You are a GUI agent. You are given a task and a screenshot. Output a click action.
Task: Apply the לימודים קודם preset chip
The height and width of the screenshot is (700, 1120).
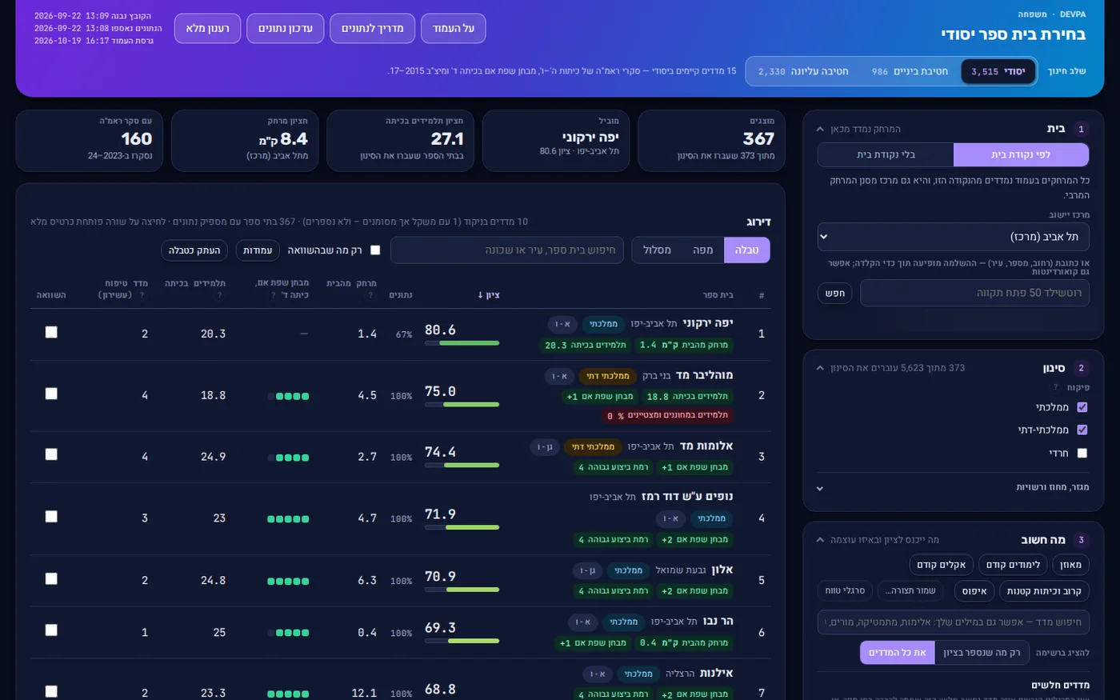pos(1013,565)
